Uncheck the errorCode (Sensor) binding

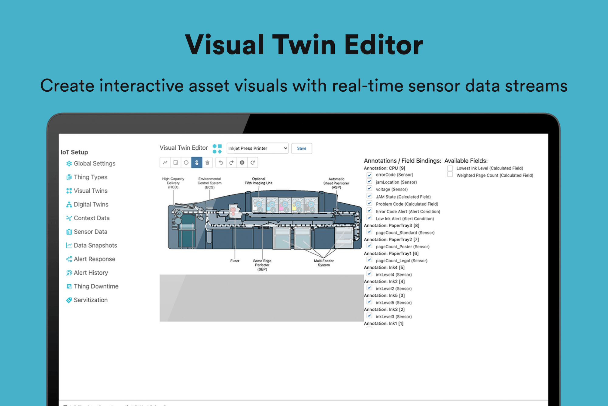[369, 175]
